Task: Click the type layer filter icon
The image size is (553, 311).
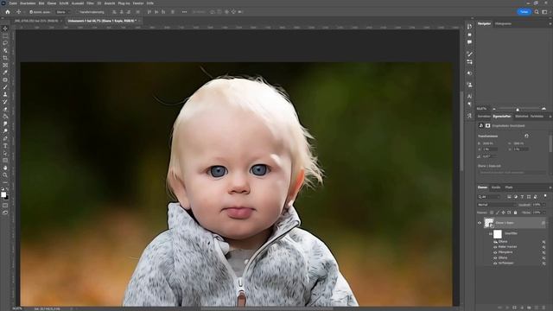Action: (x=522, y=197)
